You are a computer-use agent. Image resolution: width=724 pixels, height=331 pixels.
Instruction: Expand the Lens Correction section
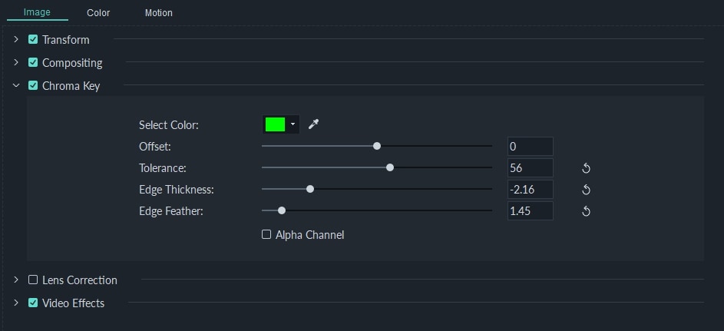tap(16, 280)
